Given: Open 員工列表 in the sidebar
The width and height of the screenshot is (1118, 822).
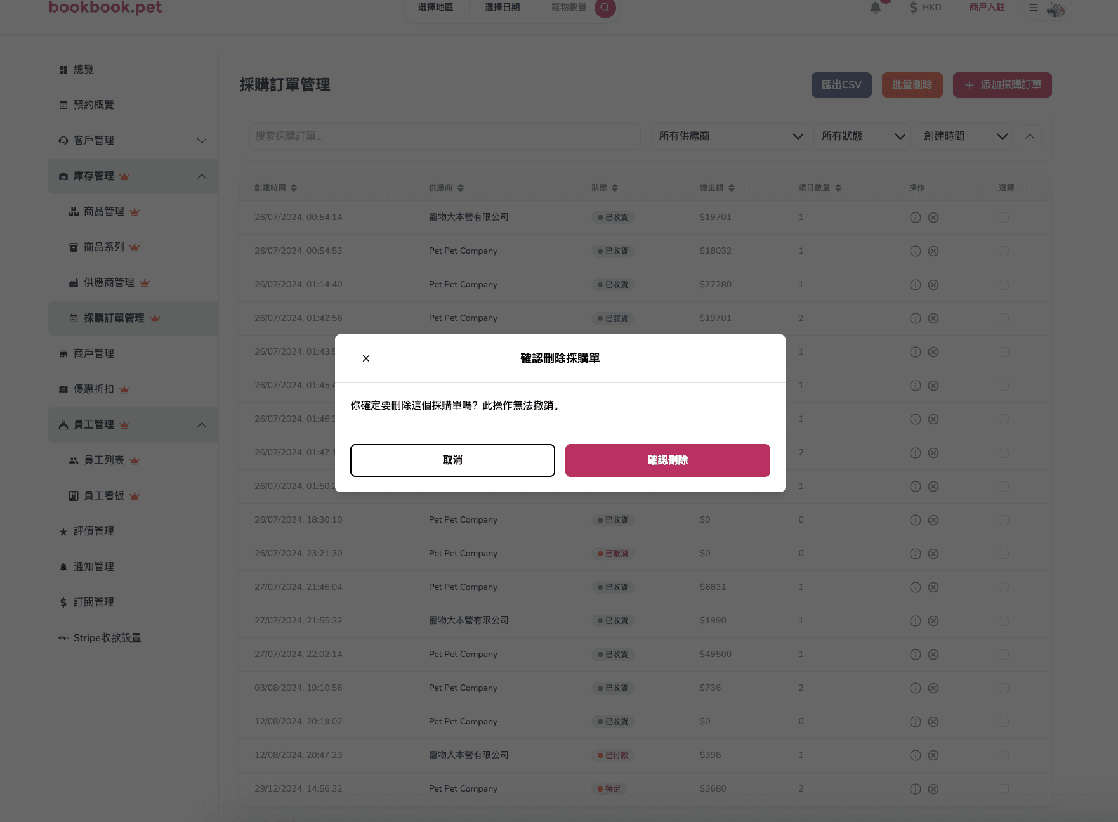Looking at the screenshot, I should (x=133, y=460).
